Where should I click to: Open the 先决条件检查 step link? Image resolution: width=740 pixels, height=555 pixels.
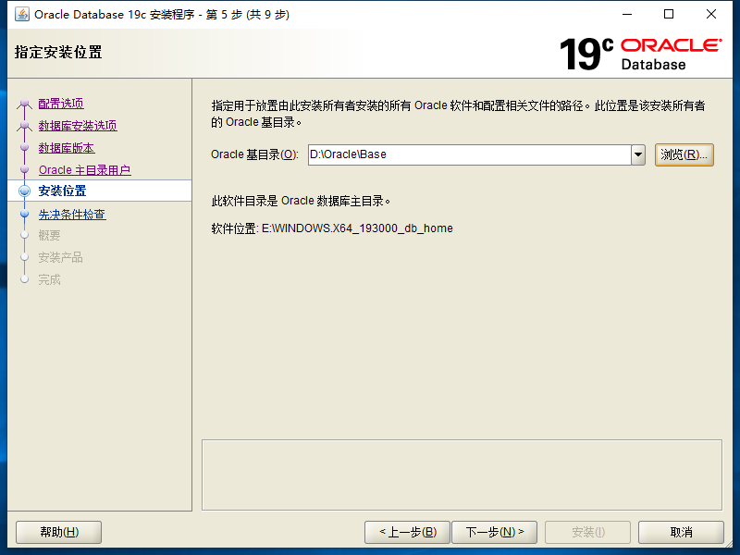72,215
